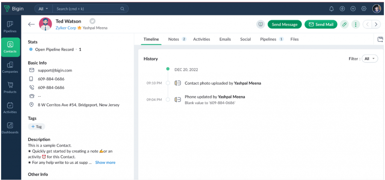
Task: Go to the previous contact record
Action: (x=368, y=24)
